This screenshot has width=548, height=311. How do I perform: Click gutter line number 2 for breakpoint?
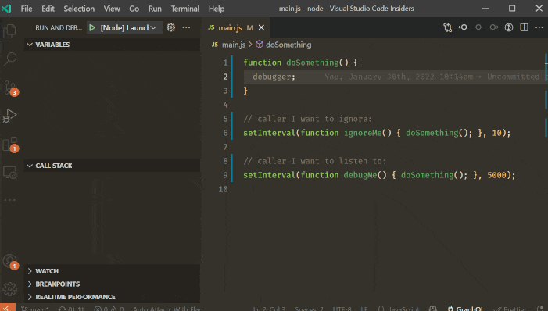[x=225, y=77]
